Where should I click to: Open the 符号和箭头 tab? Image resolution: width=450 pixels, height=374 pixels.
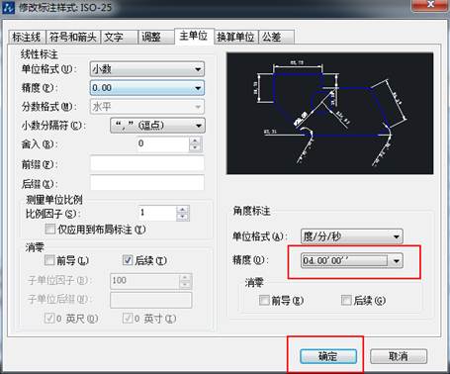point(72,37)
